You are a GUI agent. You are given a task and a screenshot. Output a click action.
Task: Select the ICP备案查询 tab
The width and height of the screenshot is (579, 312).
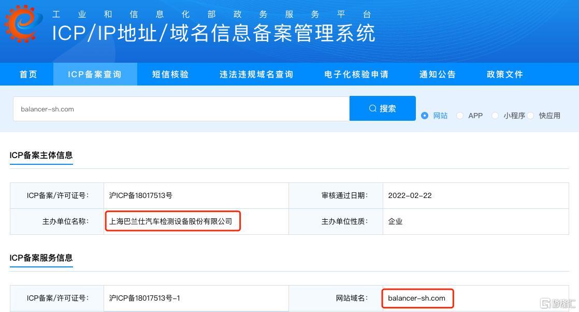[95, 74]
